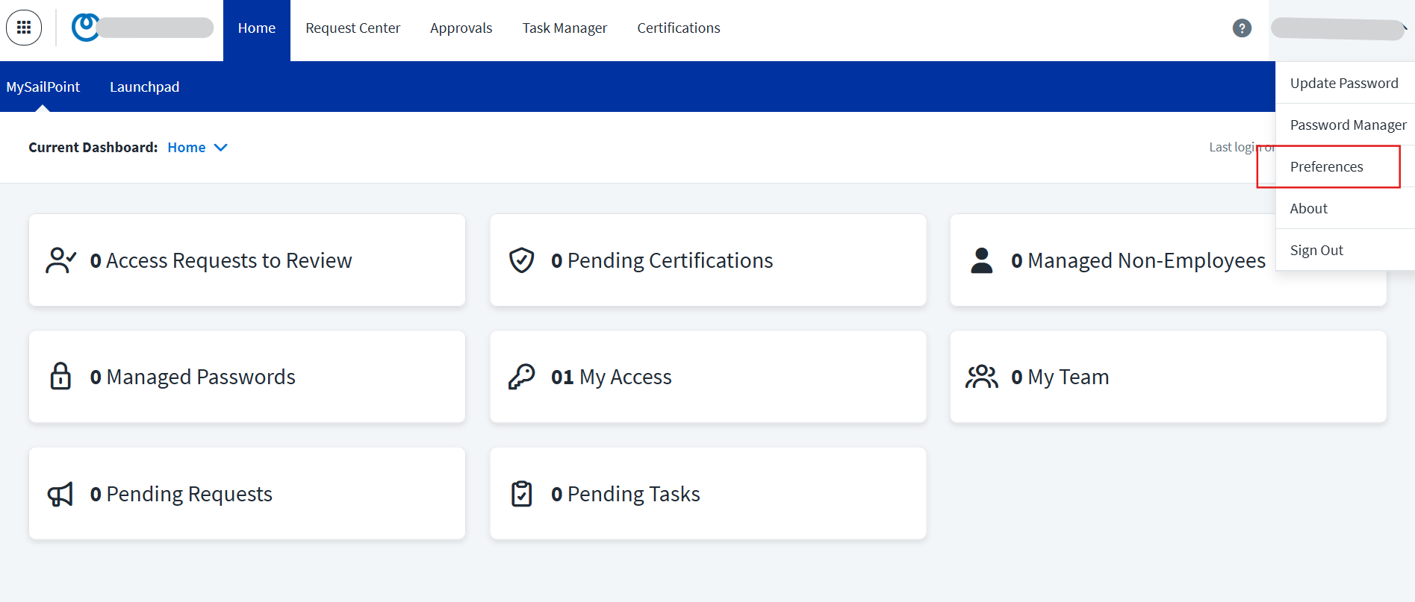Click the Pending Tasks clipboard icon
The height and width of the screenshot is (602, 1415).
coord(521,494)
